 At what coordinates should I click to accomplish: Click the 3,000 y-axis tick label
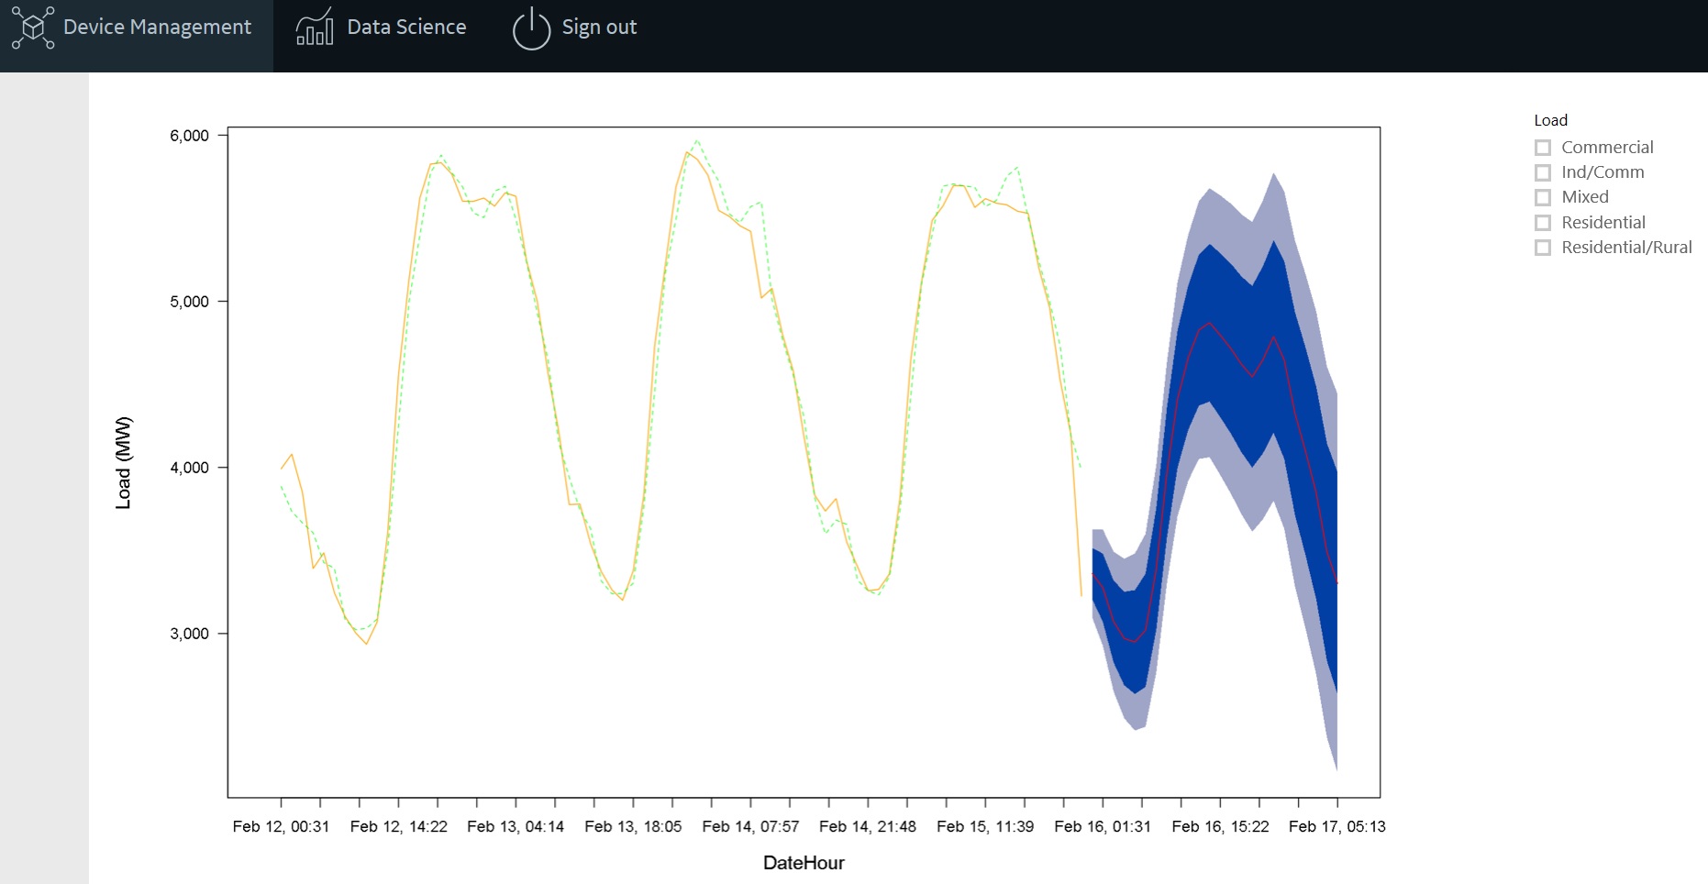tap(189, 634)
